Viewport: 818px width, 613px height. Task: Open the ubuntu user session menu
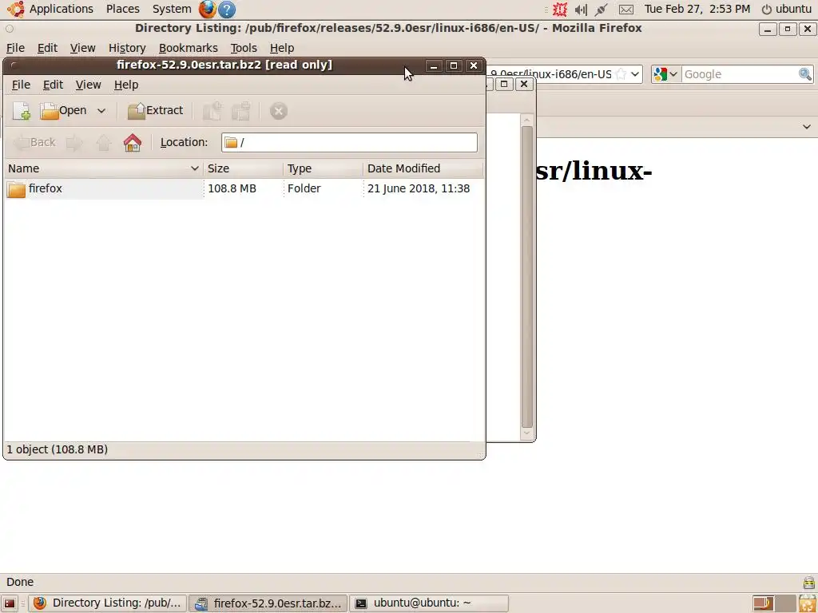[x=787, y=9]
